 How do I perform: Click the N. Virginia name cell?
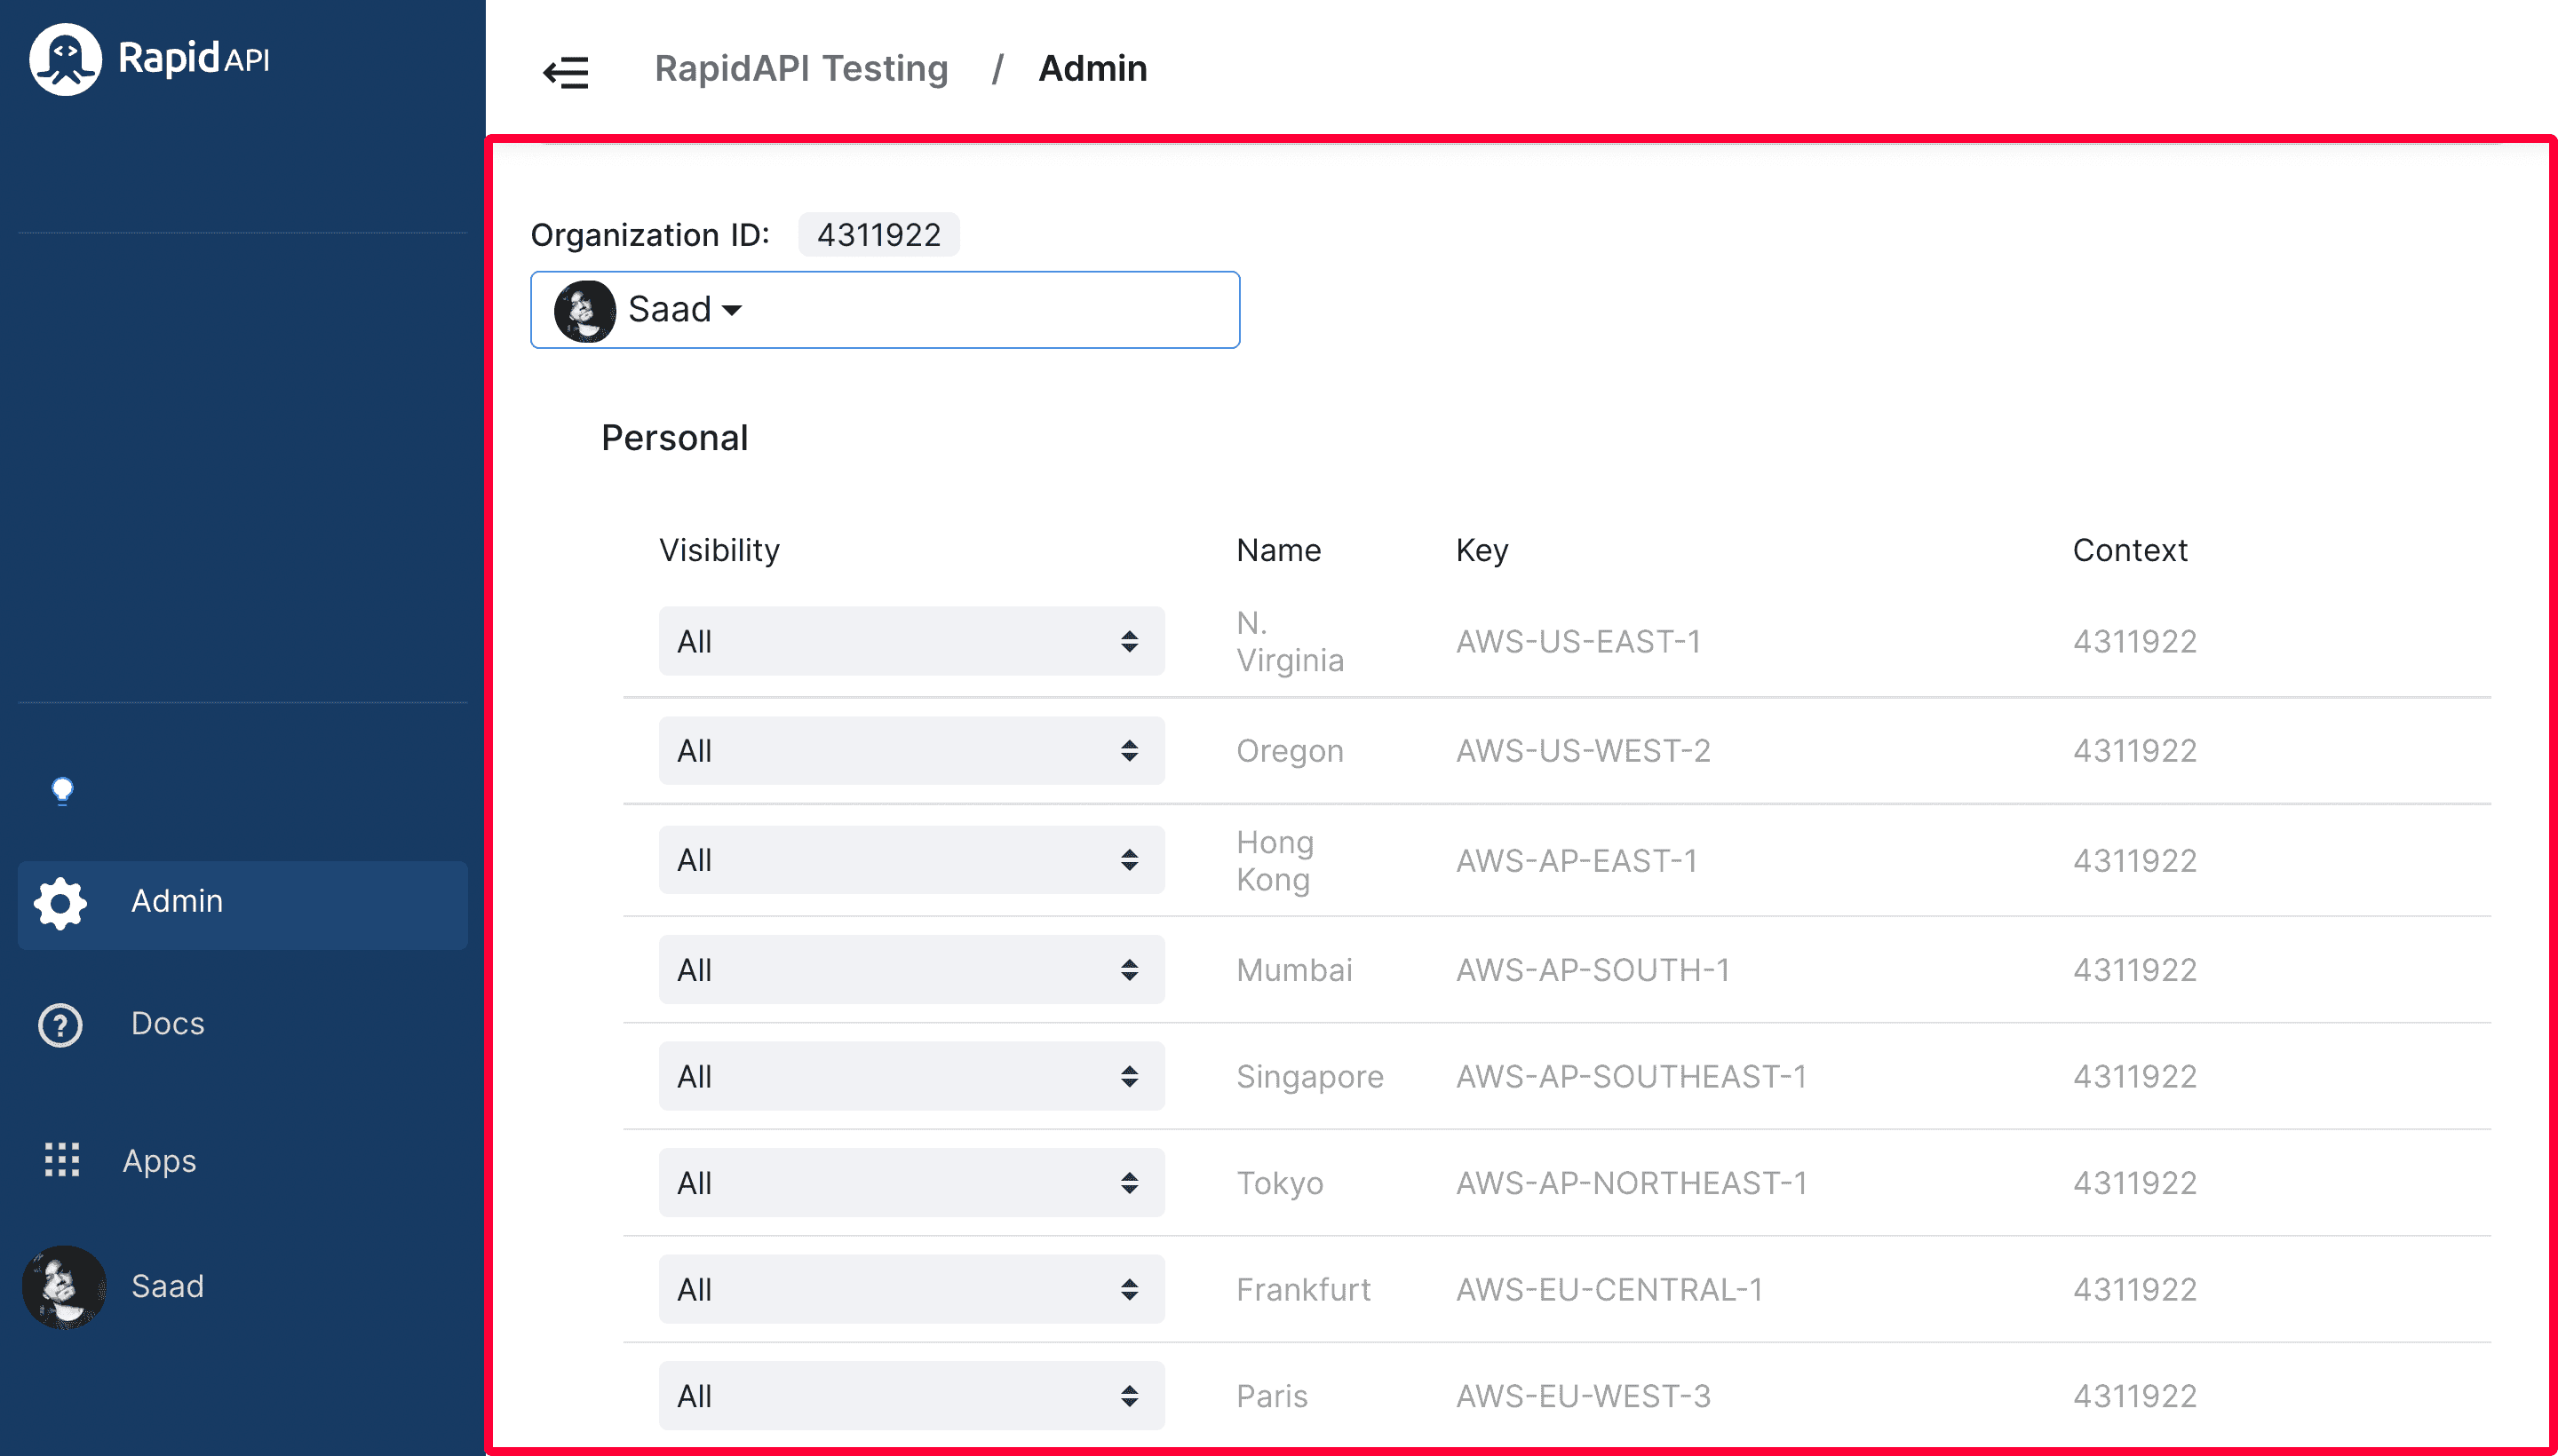tap(1291, 641)
